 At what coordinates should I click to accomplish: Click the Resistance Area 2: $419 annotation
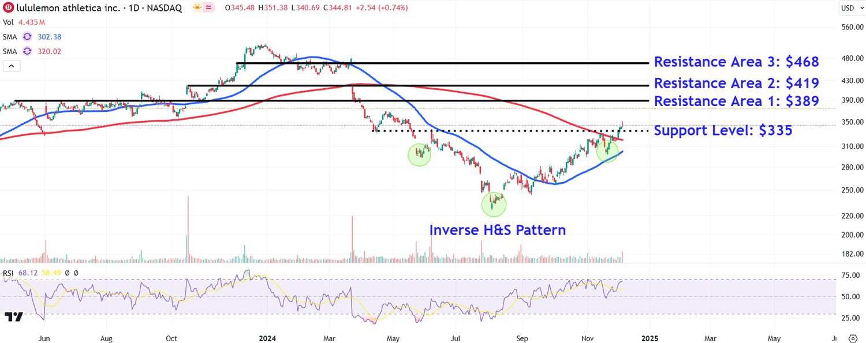click(736, 83)
